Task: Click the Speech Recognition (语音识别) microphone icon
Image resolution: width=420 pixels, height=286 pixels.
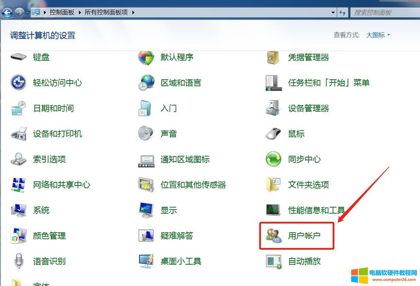Action: (x=18, y=261)
